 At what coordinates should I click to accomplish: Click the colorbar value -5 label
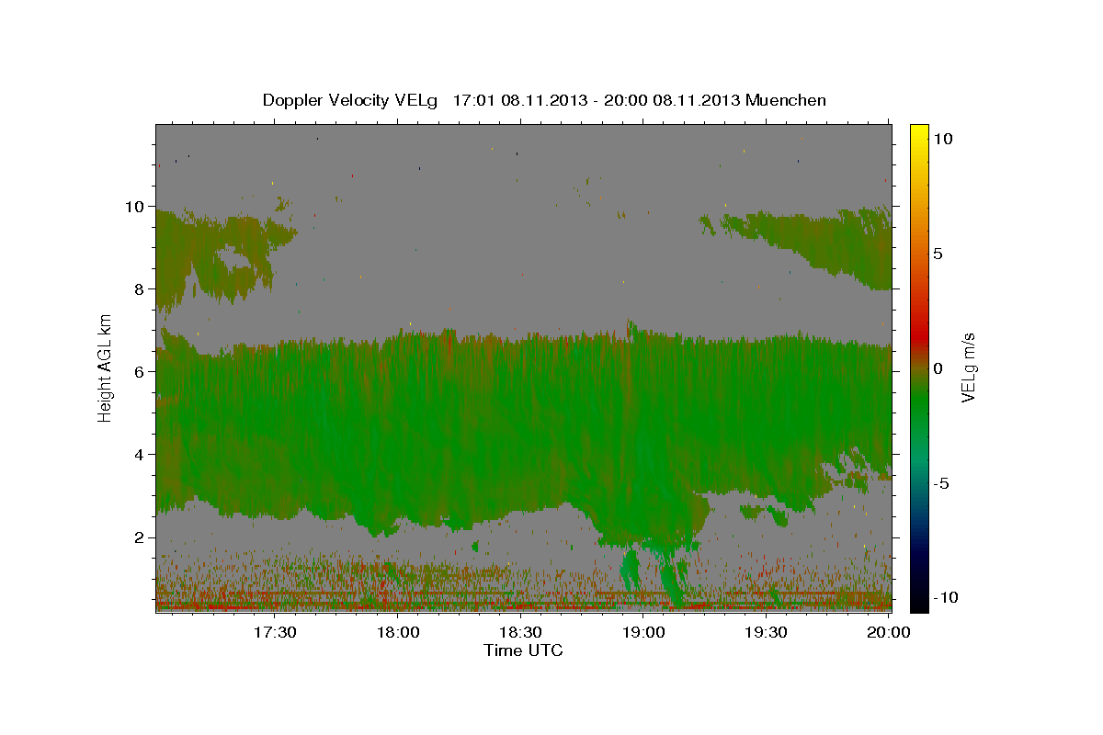pyautogui.click(x=942, y=482)
